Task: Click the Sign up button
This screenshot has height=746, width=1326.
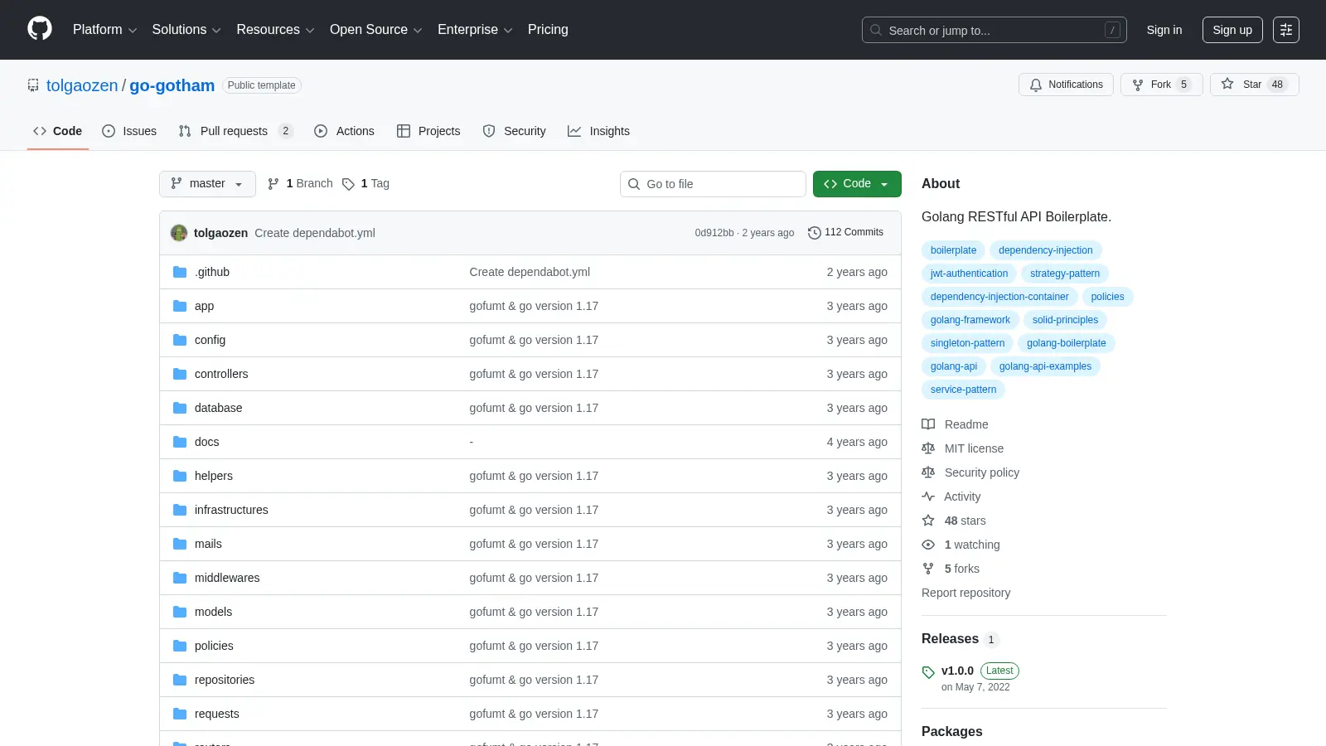Action: pos(1232,30)
